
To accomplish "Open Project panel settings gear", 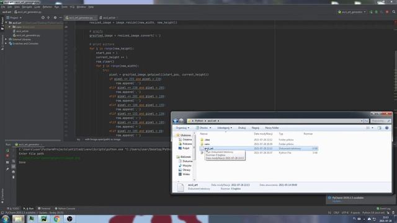I will click(55, 18).
